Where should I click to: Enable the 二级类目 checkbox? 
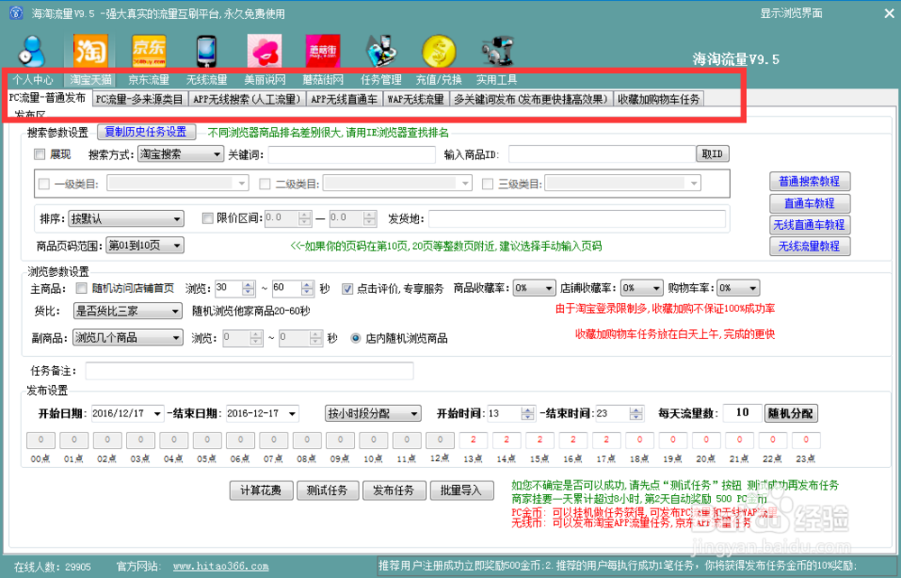click(x=265, y=184)
